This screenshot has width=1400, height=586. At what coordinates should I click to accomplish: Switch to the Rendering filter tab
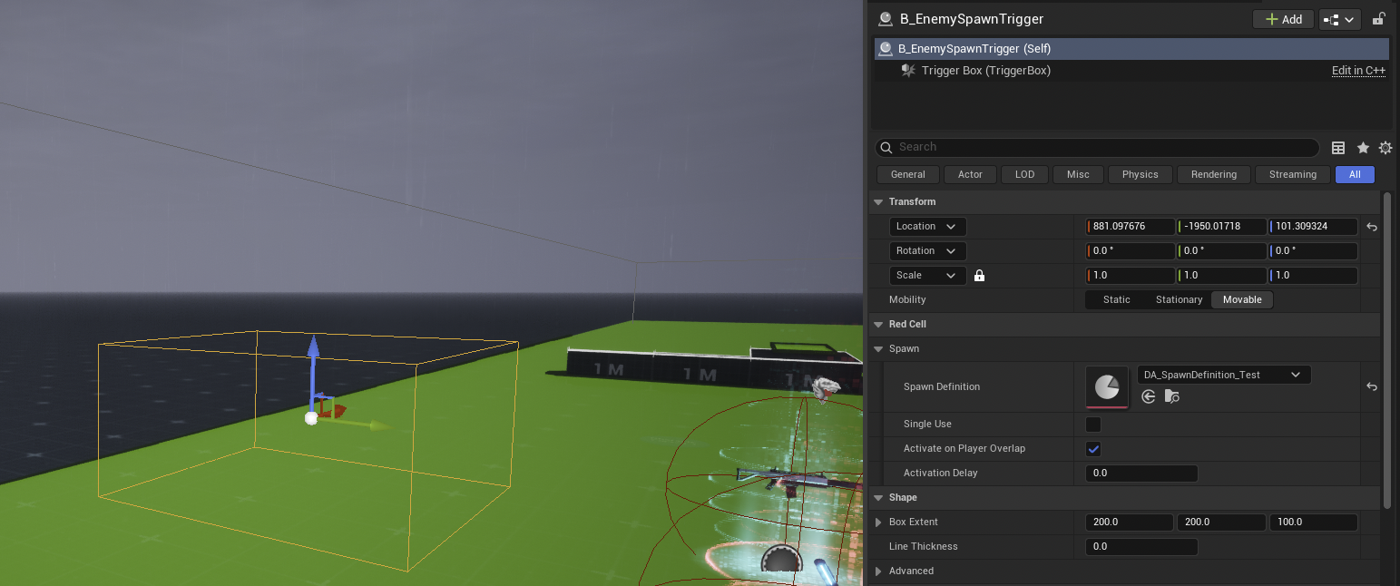point(1214,174)
